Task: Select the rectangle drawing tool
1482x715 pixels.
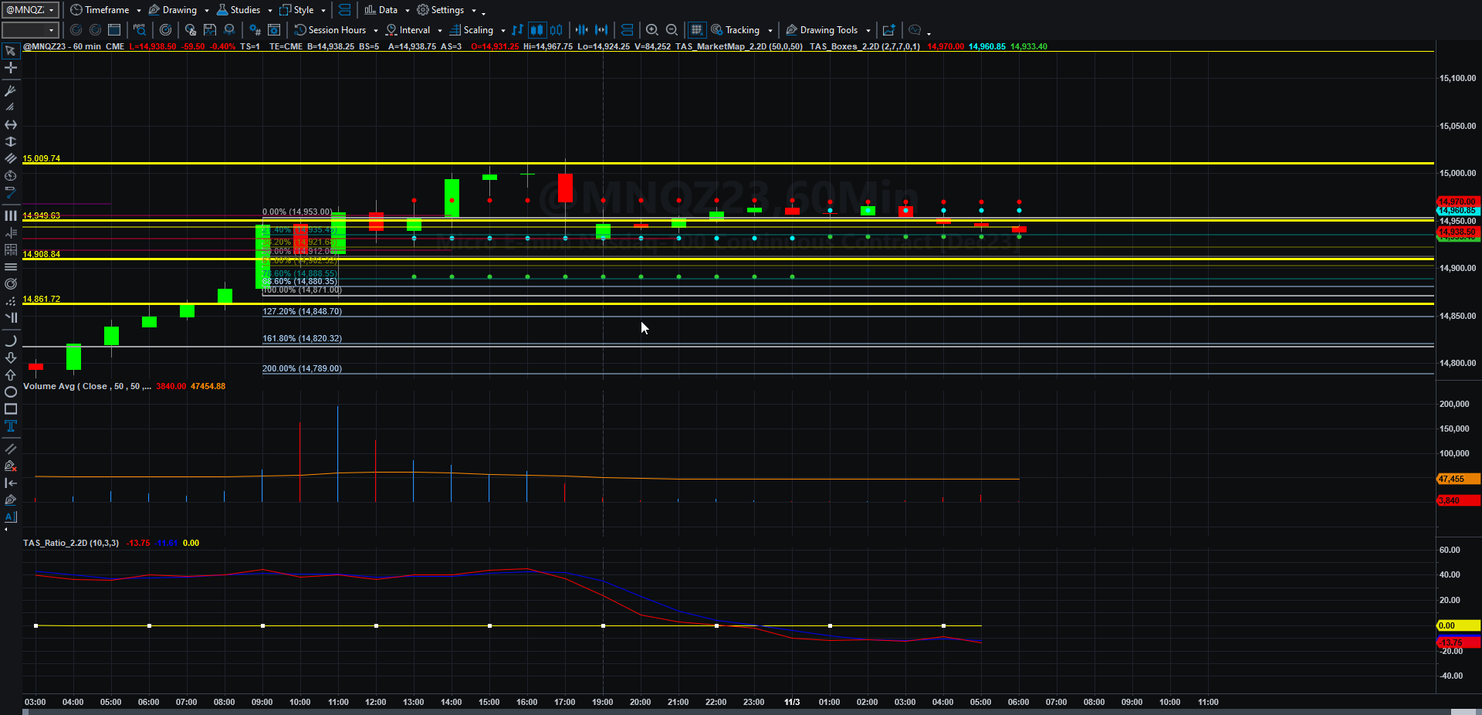Action: [x=11, y=409]
